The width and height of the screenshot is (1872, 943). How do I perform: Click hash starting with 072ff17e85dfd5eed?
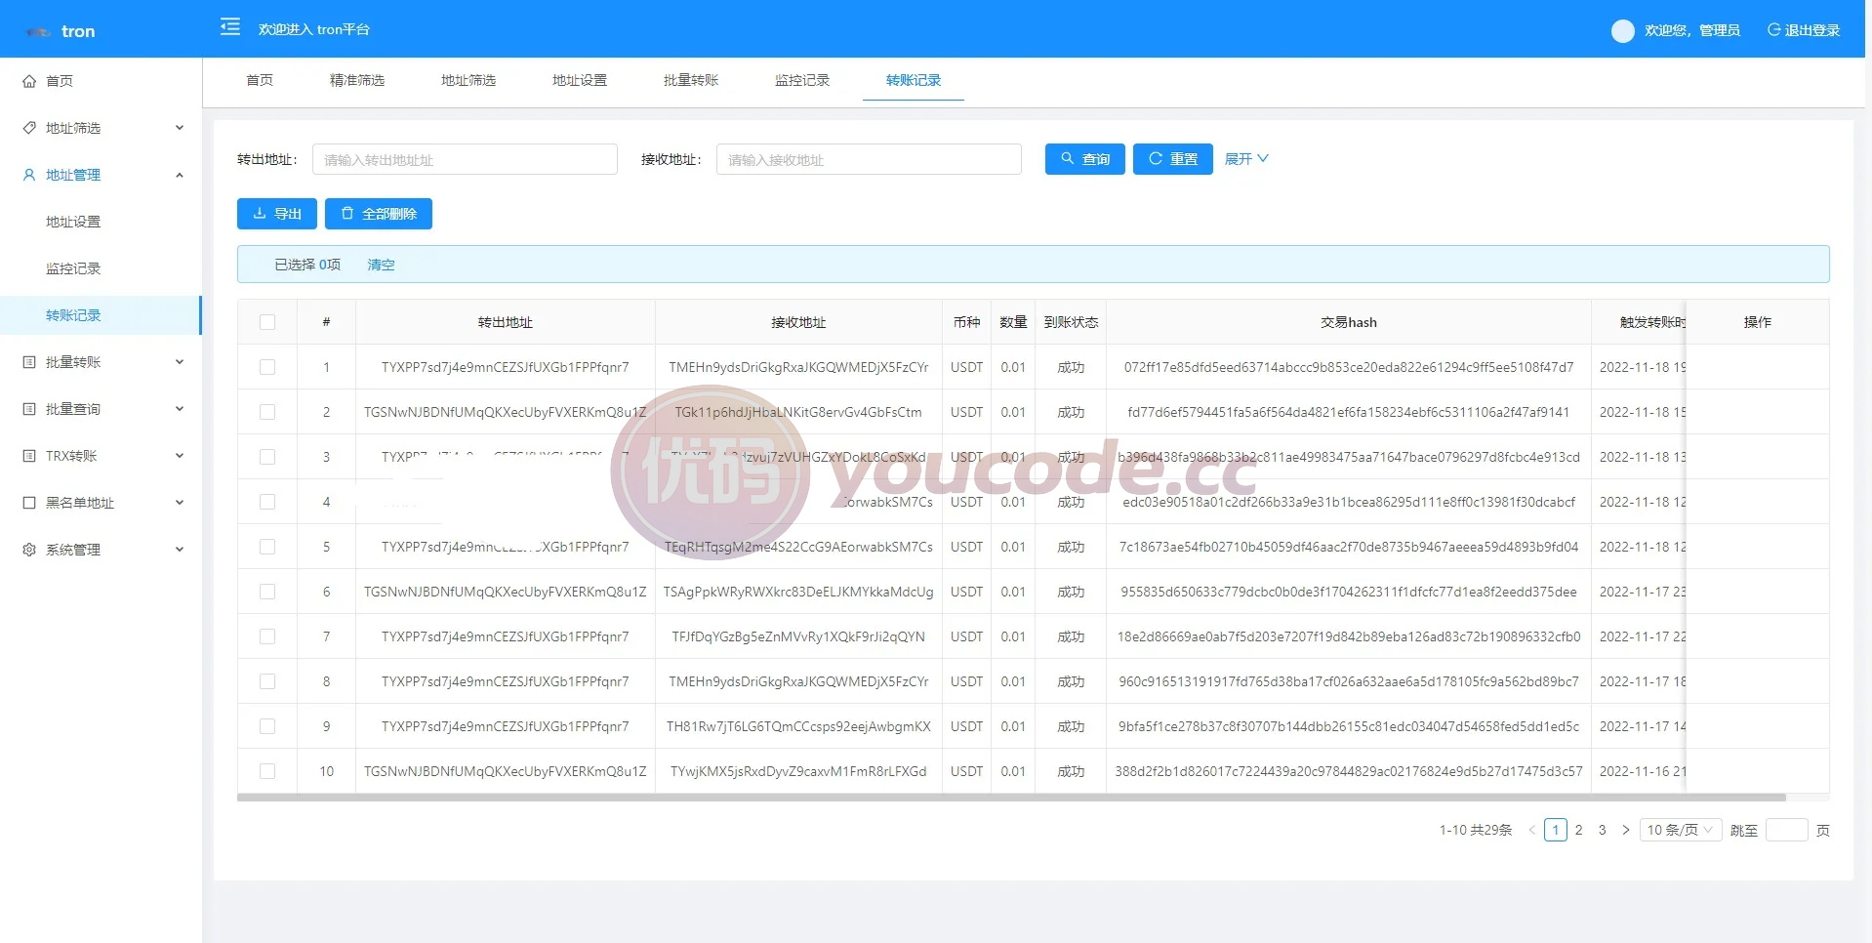[x=1349, y=367]
